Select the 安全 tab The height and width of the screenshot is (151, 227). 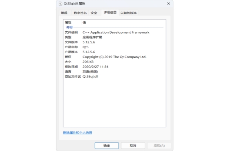tap(94, 13)
